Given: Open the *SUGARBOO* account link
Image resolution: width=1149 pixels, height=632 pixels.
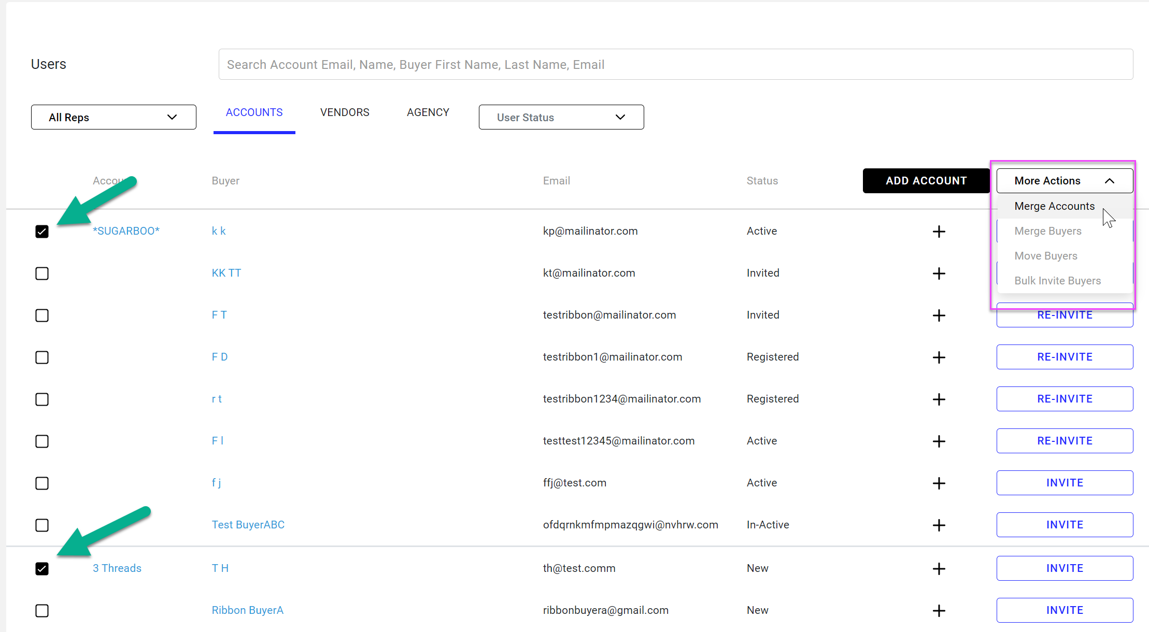Looking at the screenshot, I should click(x=126, y=231).
